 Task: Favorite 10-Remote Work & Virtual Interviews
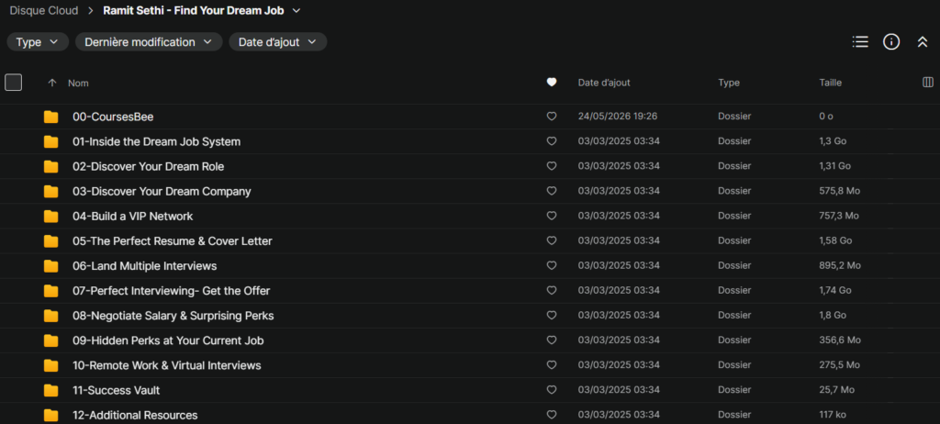[x=552, y=364]
